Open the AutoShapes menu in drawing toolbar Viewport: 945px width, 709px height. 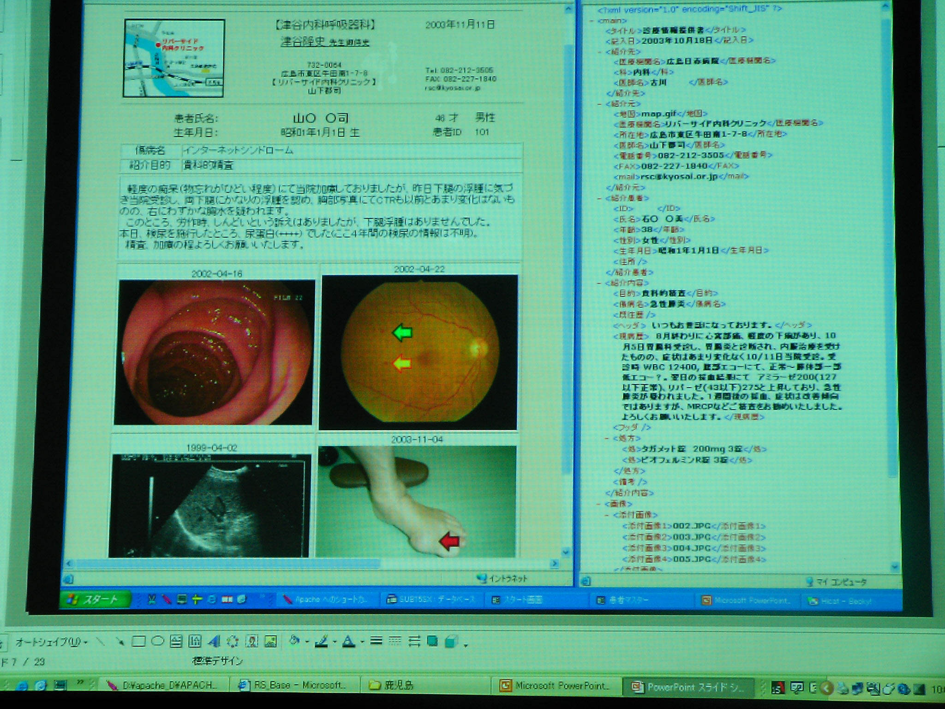pyautogui.click(x=51, y=642)
